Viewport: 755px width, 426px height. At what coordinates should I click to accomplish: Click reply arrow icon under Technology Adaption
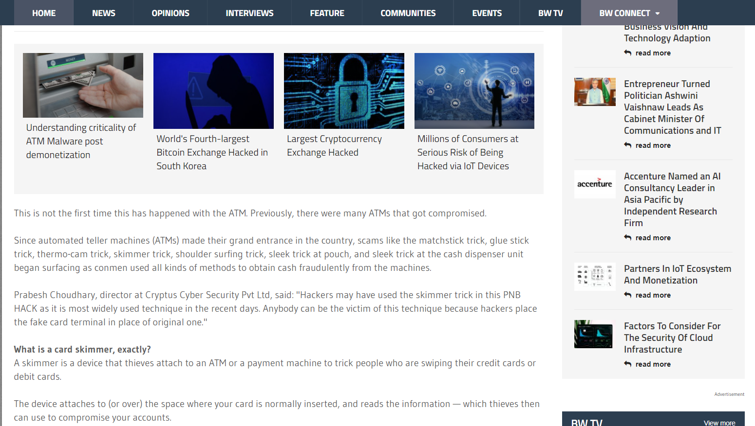628,53
